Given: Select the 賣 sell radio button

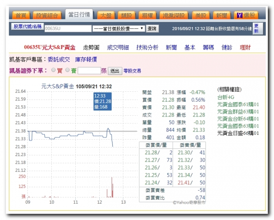Looking at the screenshot, I should (x=68, y=70).
